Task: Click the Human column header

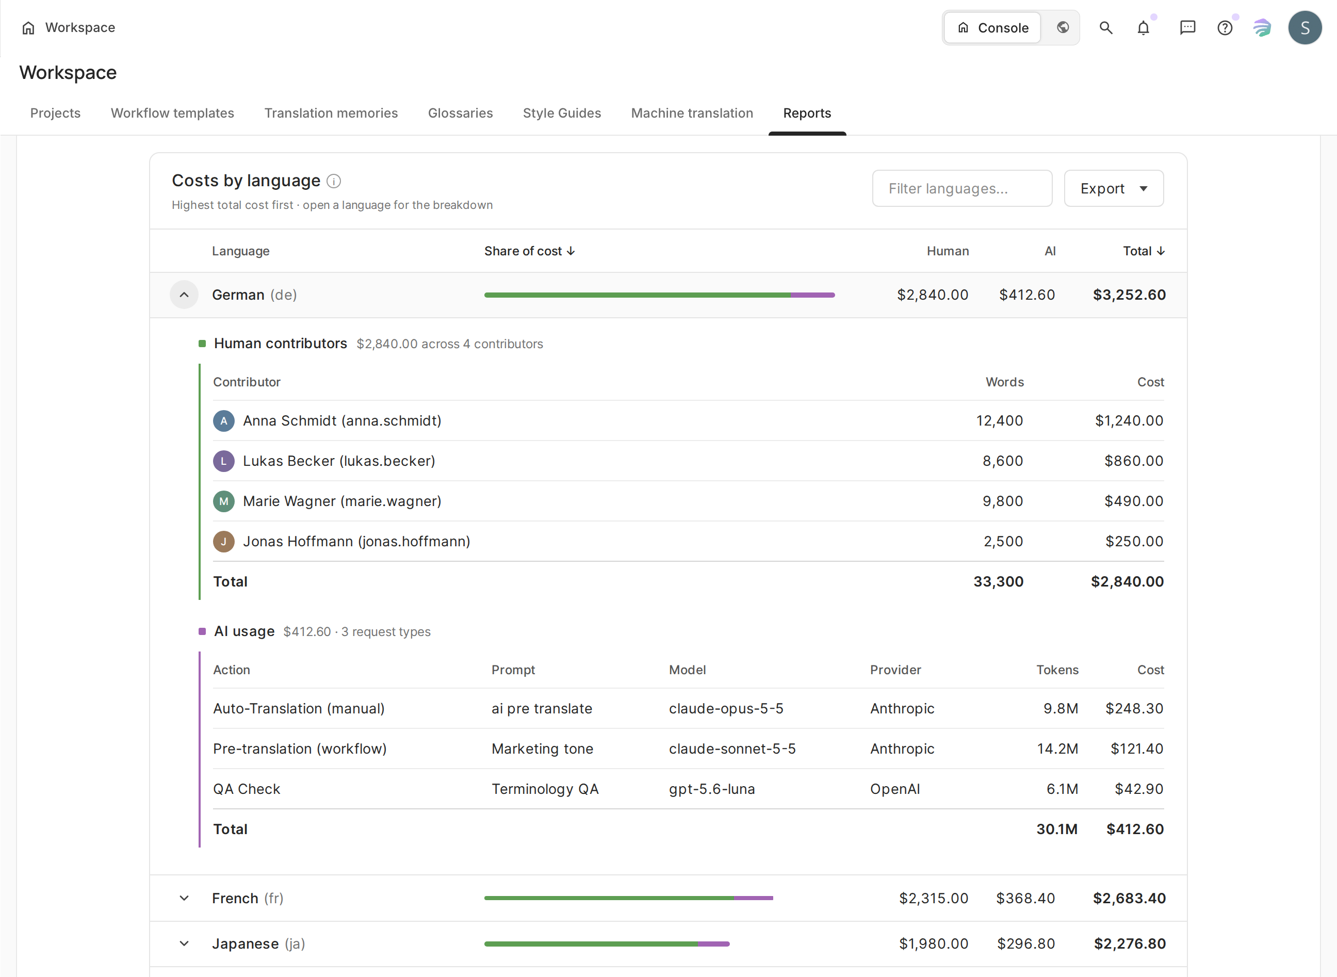Action: [x=948, y=251]
